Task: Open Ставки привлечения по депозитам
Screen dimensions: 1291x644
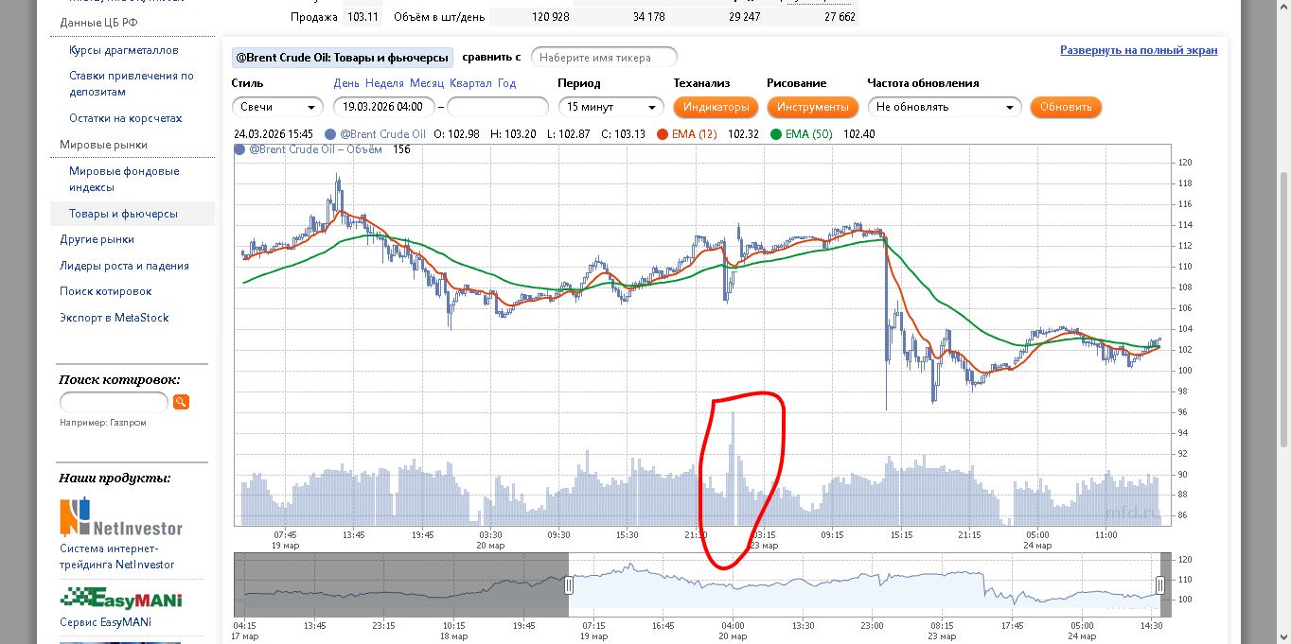Action: 132,84
